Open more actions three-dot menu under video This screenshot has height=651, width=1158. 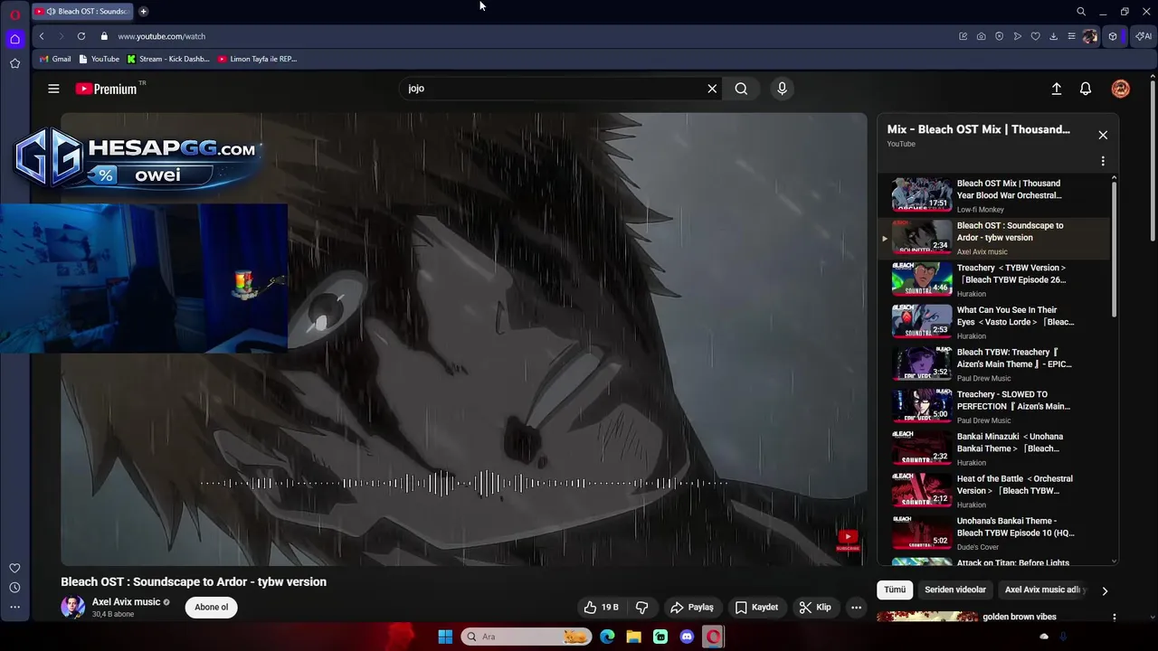point(856,608)
